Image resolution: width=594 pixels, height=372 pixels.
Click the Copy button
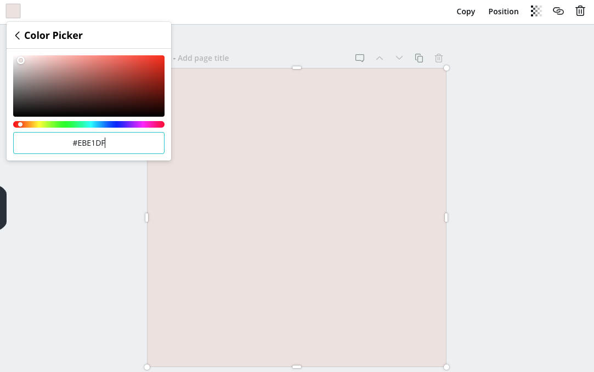(466, 12)
